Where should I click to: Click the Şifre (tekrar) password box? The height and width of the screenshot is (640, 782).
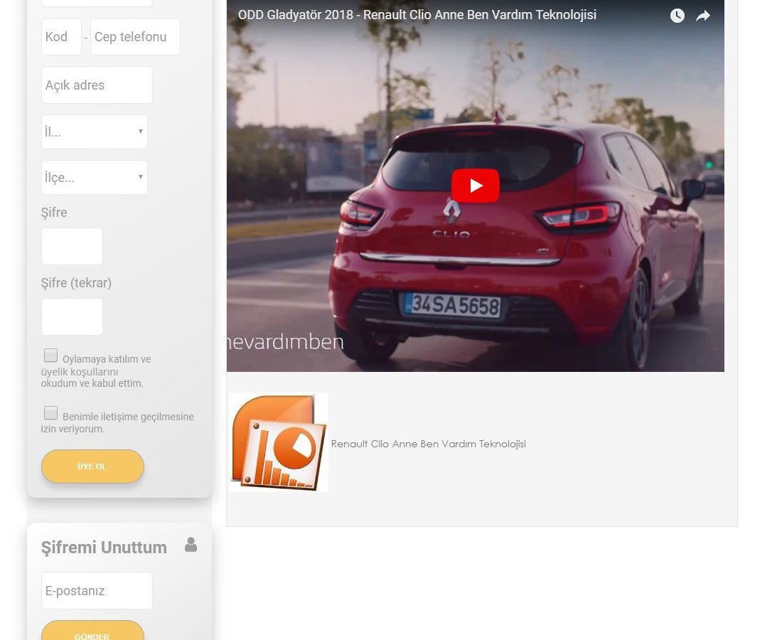pos(72,316)
